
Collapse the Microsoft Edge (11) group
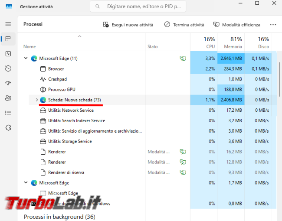pos(26,58)
